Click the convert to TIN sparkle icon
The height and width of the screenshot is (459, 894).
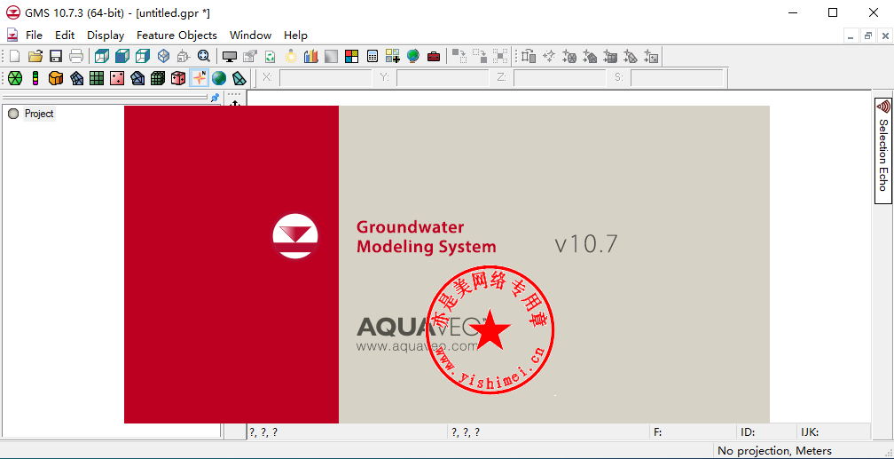[569, 56]
